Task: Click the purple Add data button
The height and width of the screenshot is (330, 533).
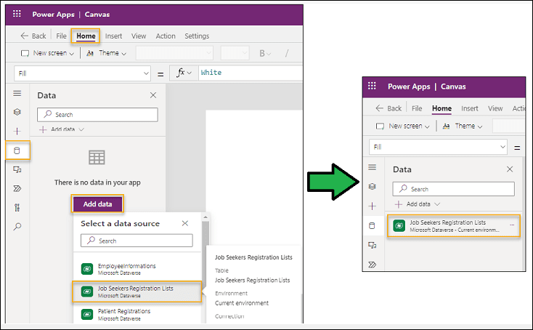Action: [x=97, y=204]
